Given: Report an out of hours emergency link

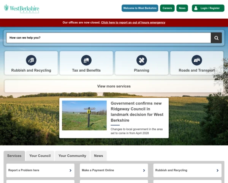Looking at the screenshot, I should 133,22.
